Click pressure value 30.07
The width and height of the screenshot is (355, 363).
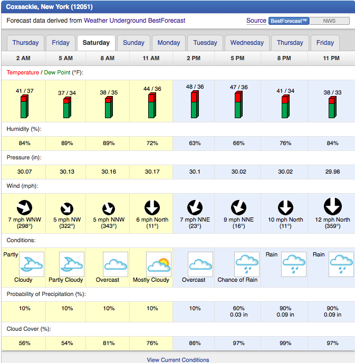(x=24, y=172)
